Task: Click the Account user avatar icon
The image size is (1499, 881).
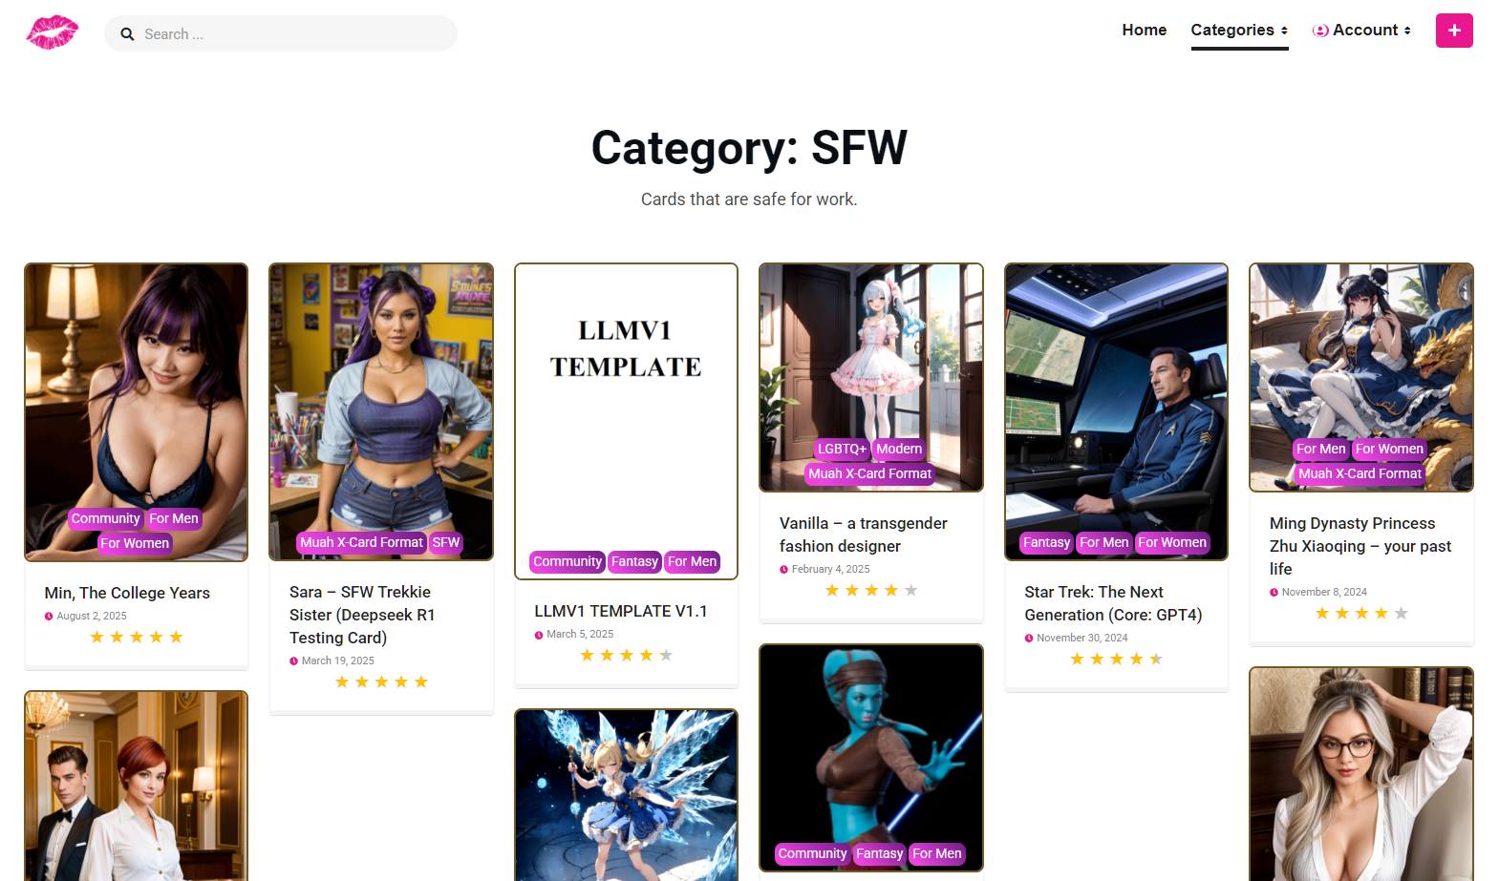Action: coord(1320,31)
